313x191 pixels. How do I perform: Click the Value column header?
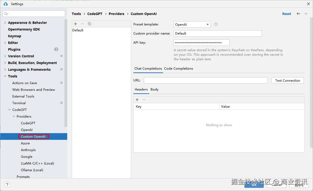click(262, 107)
